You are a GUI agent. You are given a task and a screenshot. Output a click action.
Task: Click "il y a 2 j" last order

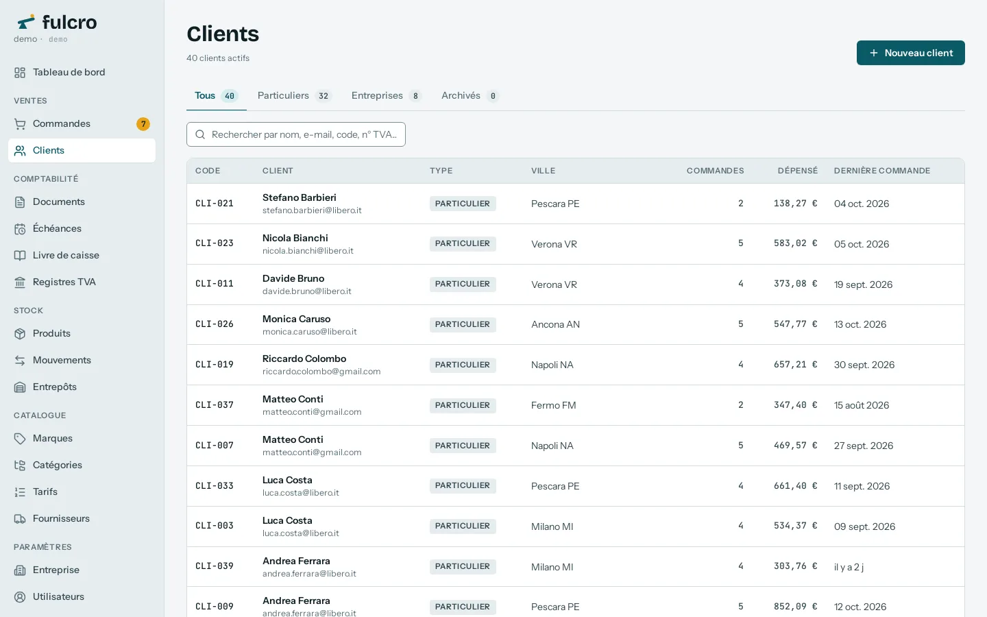coord(849,567)
